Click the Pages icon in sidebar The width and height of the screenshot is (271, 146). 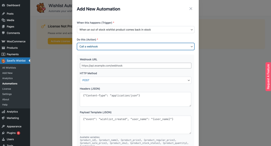[3, 27]
